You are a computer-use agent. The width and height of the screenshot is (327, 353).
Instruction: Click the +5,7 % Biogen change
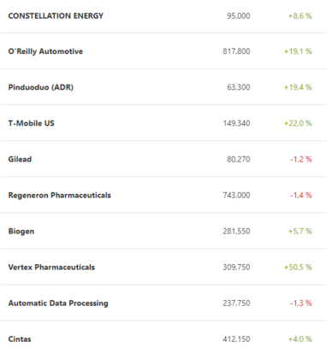coord(300,231)
